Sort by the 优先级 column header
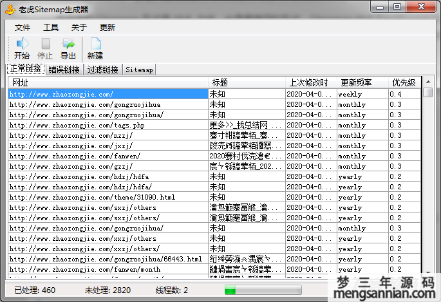This screenshot has height=302, width=441. tap(404, 82)
